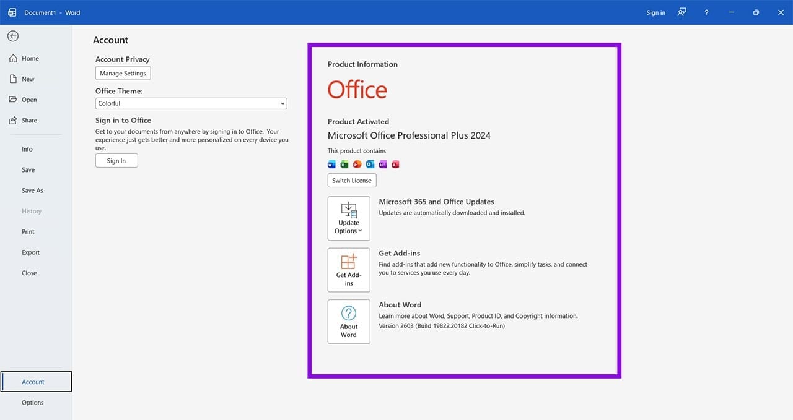Open the Print page
793x420 pixels.
click(28, 232)
